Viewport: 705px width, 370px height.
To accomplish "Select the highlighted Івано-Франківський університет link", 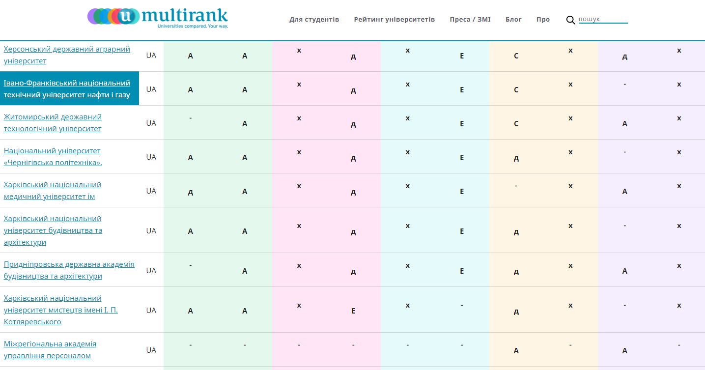I will [x=67, y=89].
